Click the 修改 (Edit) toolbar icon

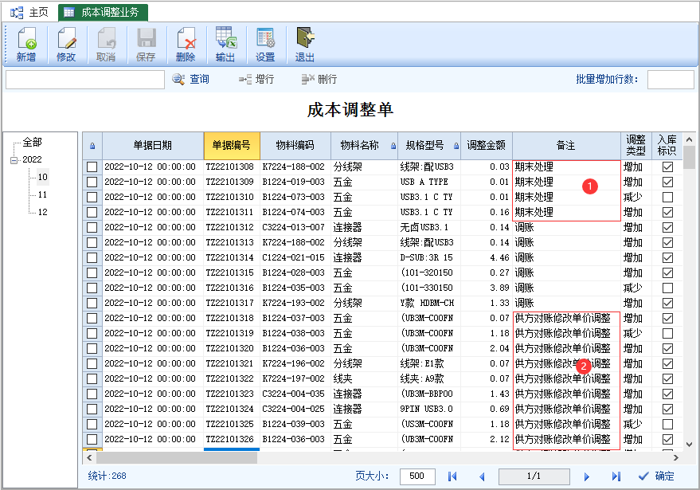[x=66, y=45]
